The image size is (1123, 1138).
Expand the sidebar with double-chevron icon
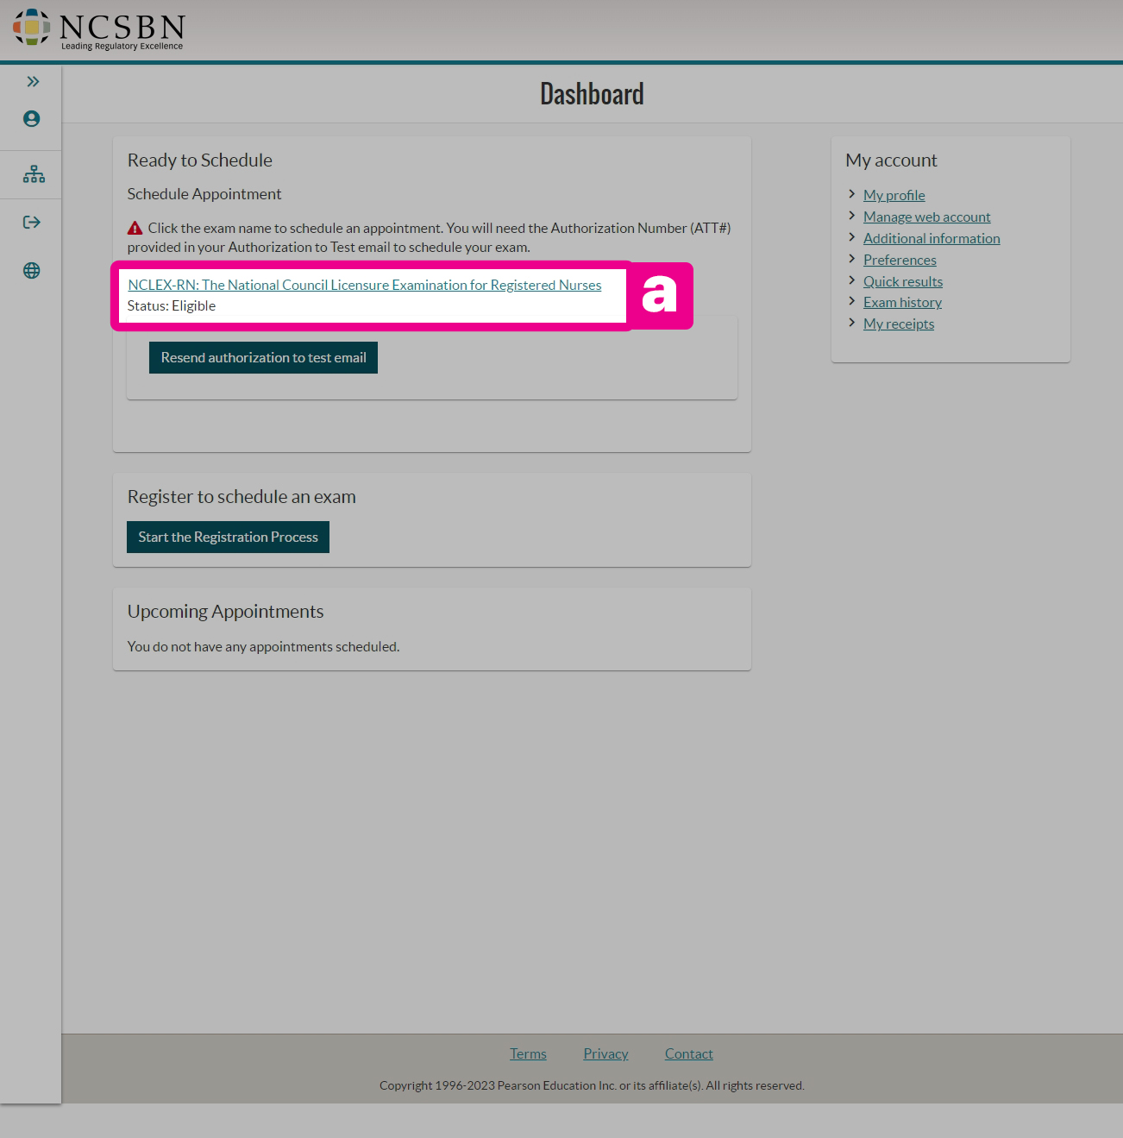point(33,82)
